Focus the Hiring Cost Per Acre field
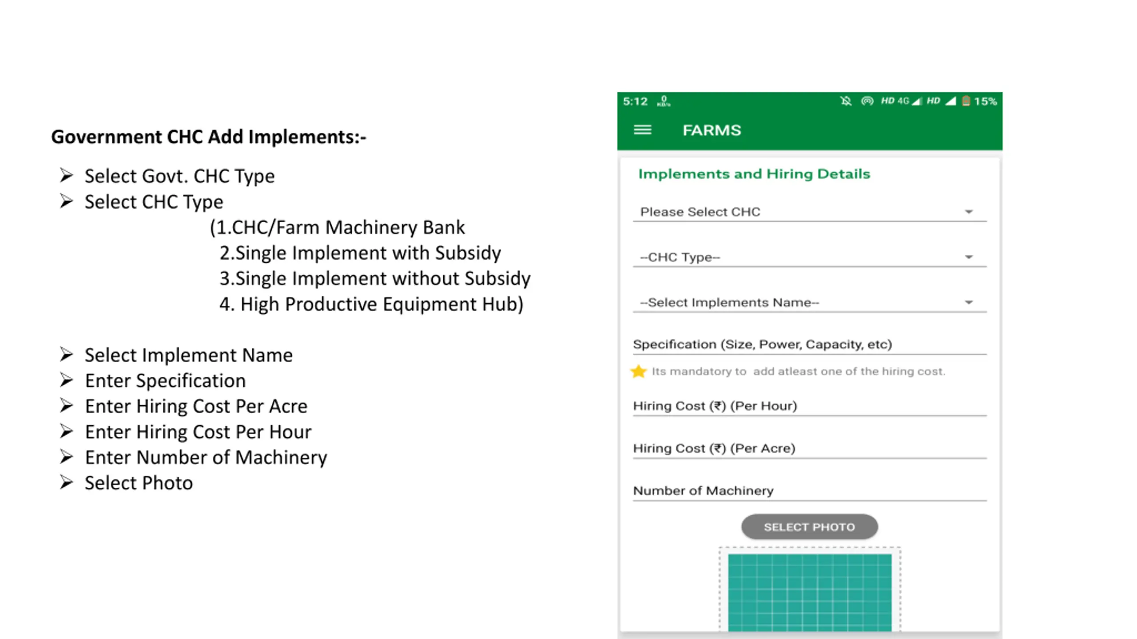Viewport: 1137px width, 639px height. [x=810, y=448]
